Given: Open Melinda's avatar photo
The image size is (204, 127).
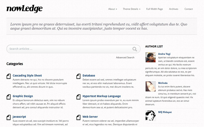Looking at the screenshot, I should click(x=151, y=86).
